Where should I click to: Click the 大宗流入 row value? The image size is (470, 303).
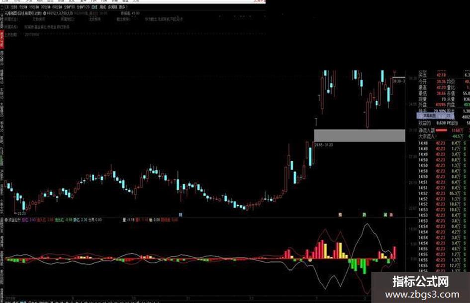click(457, 136)
